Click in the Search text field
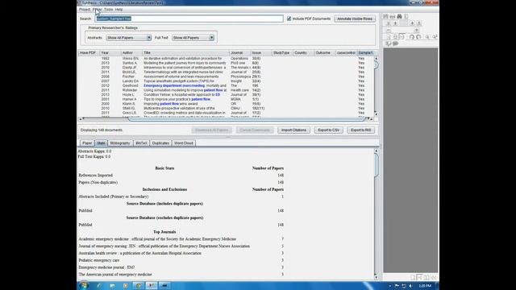This screenshot has height=290, width=516. pos(189,19)
